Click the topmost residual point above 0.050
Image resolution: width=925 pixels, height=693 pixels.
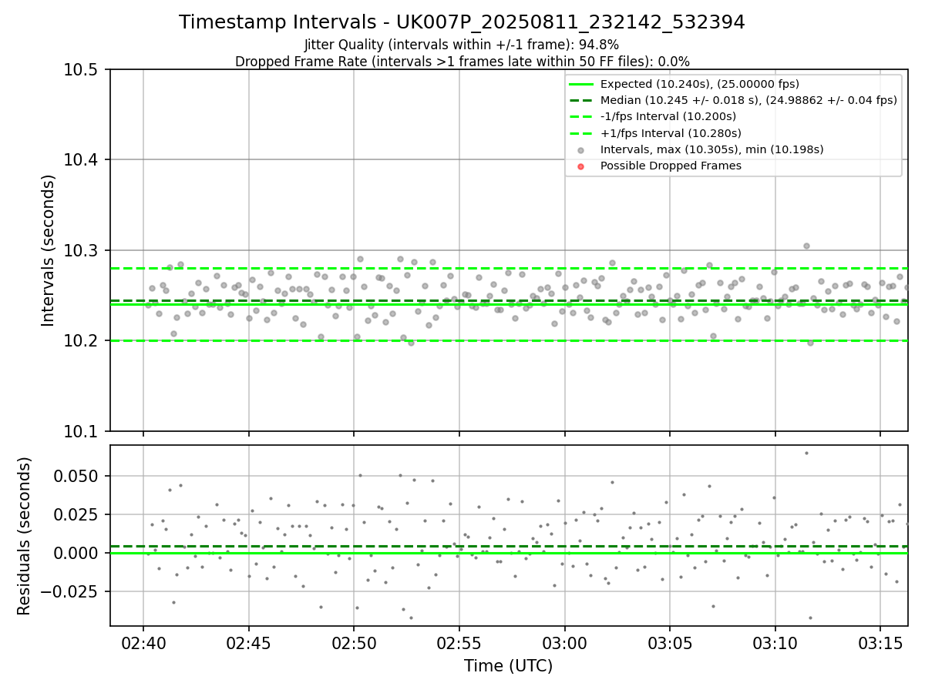point(806,453)
